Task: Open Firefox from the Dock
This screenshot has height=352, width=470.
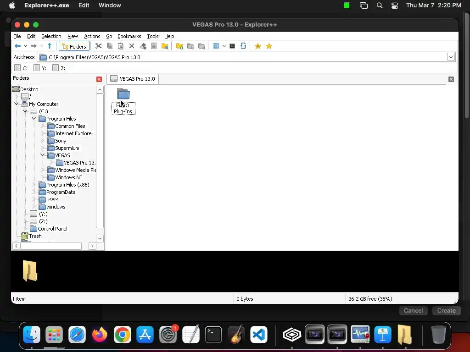Action: (100, 335)
